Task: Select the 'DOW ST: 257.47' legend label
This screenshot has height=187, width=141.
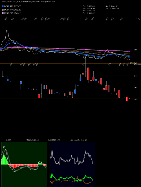Action: (12, 6)
